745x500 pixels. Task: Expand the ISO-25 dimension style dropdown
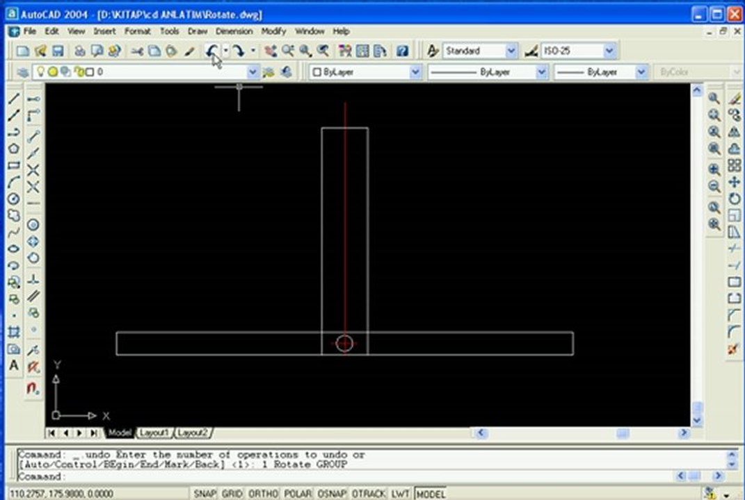(x=609, y=50)
